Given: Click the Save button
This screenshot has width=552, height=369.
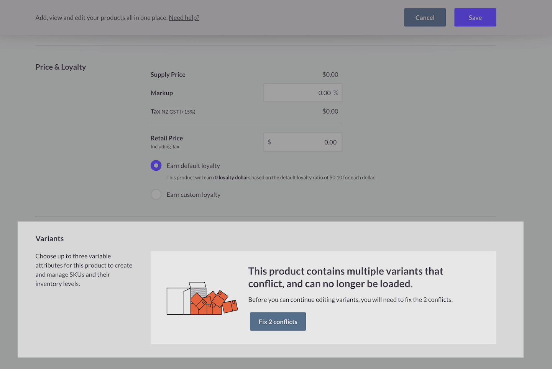Looking at the screenshot, I should pos(475,18).
